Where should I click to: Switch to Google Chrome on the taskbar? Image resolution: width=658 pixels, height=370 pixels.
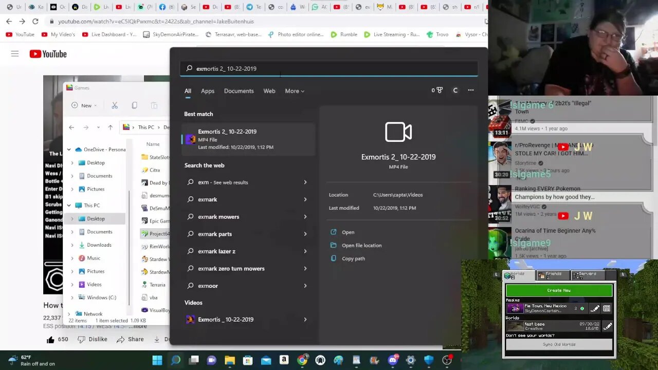[x=302, y=360]
